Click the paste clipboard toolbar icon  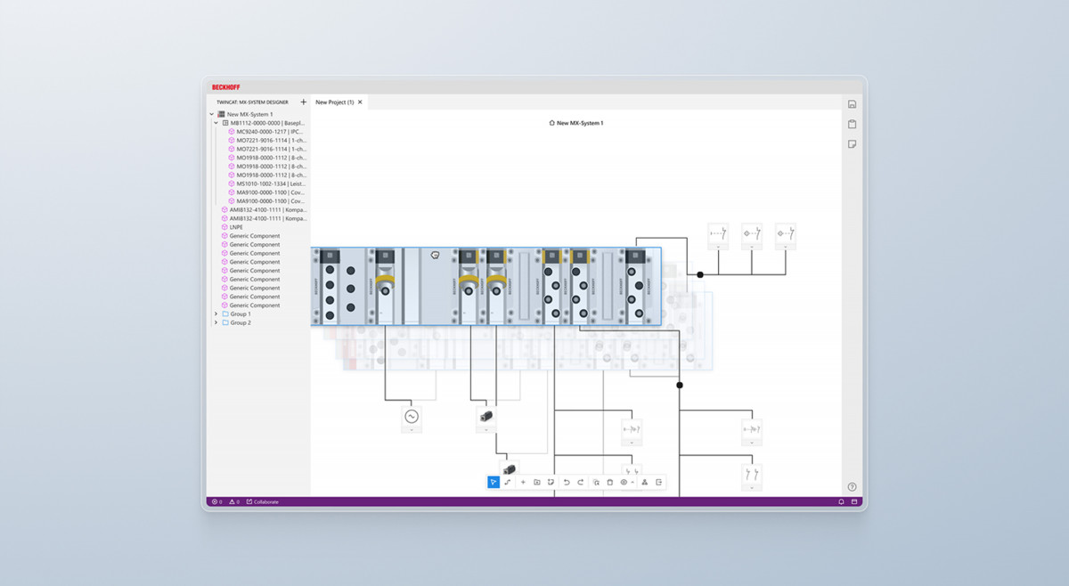[x=610, y=482]
